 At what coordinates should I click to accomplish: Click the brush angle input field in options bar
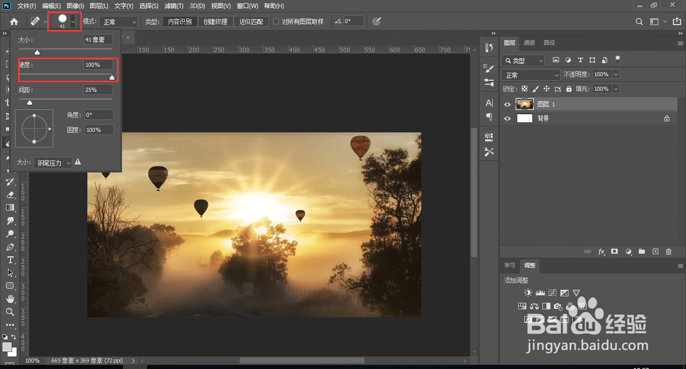pos(354,22)
